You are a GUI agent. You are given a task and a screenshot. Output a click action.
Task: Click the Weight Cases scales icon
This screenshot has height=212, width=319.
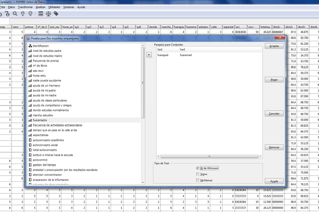[x=48, y=14]
